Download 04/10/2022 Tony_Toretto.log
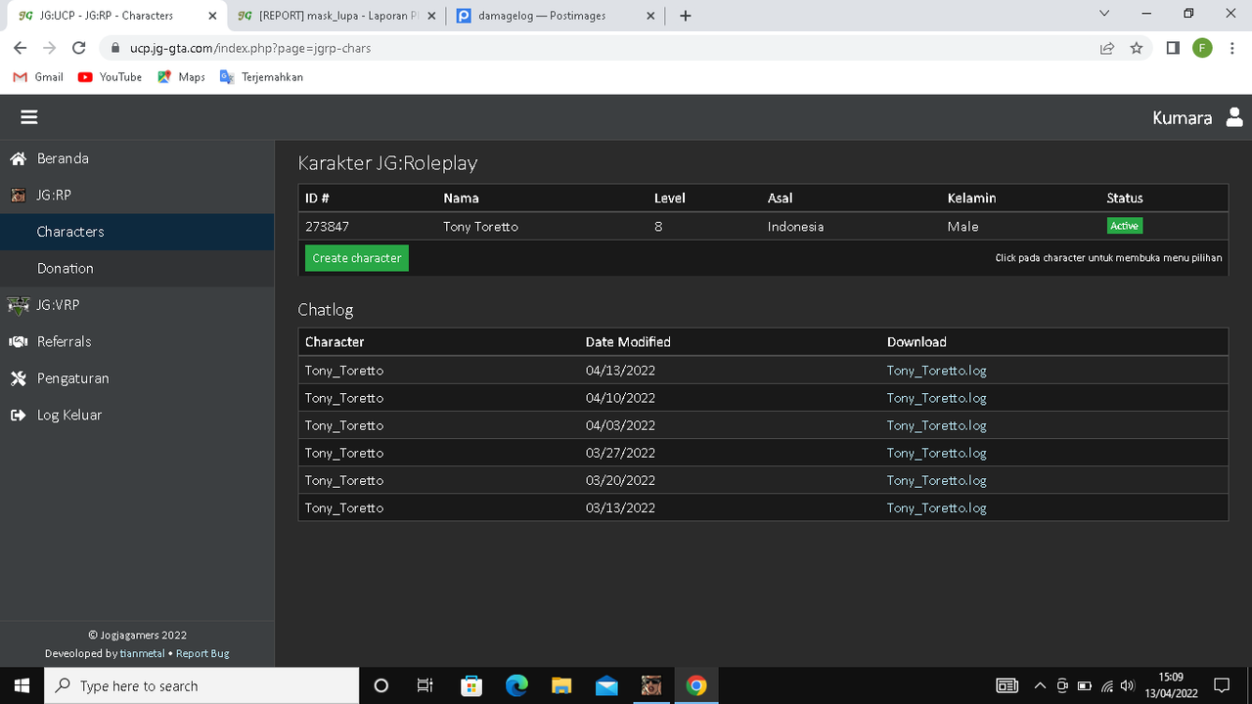 tap(936, 398)
